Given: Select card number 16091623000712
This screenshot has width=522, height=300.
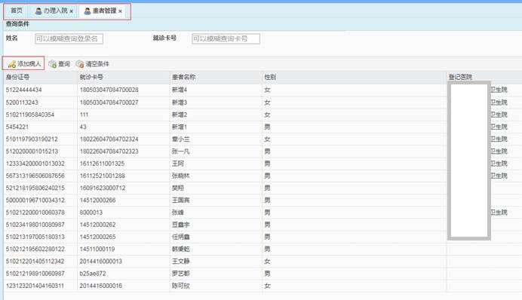Looking at the screenshot, I should (103, 188).
